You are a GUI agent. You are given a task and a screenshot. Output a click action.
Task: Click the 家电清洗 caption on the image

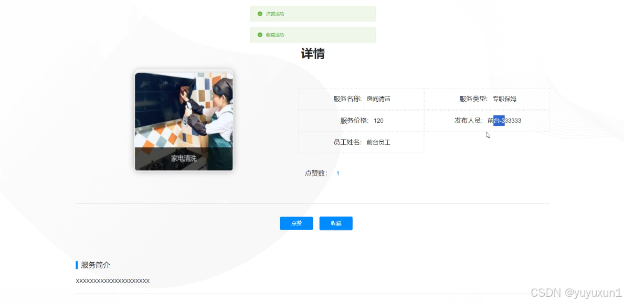coord(184,159)
